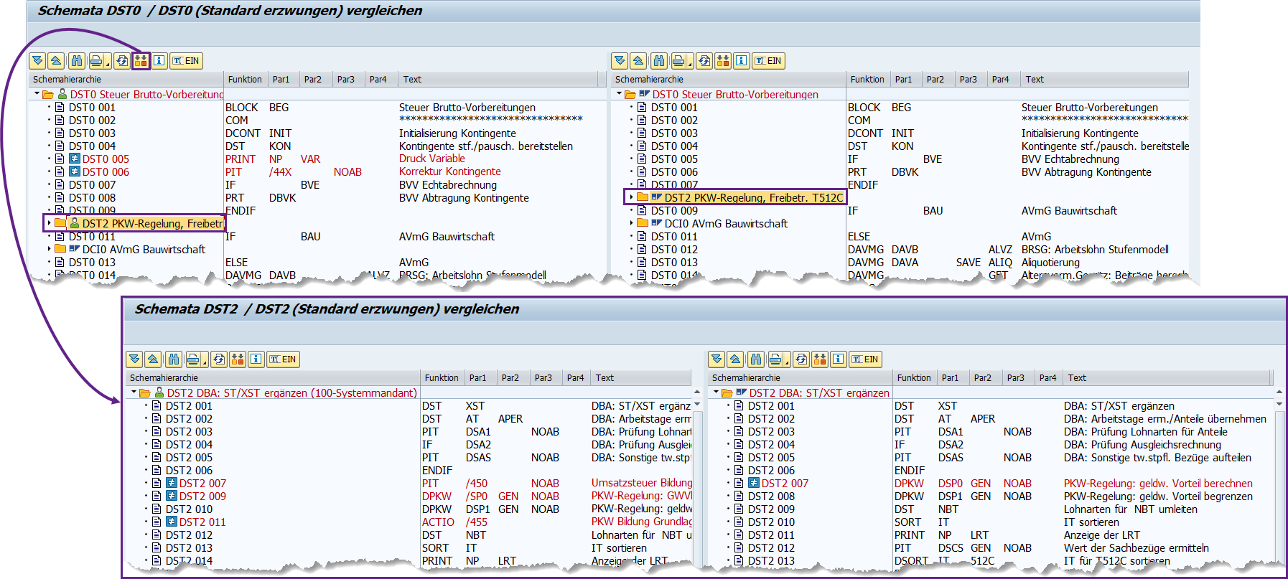Screen dimensions: 1288x579
Task: Select the red DST2 011 entry in the left DST2 tree
Action: tap(202, 522)
